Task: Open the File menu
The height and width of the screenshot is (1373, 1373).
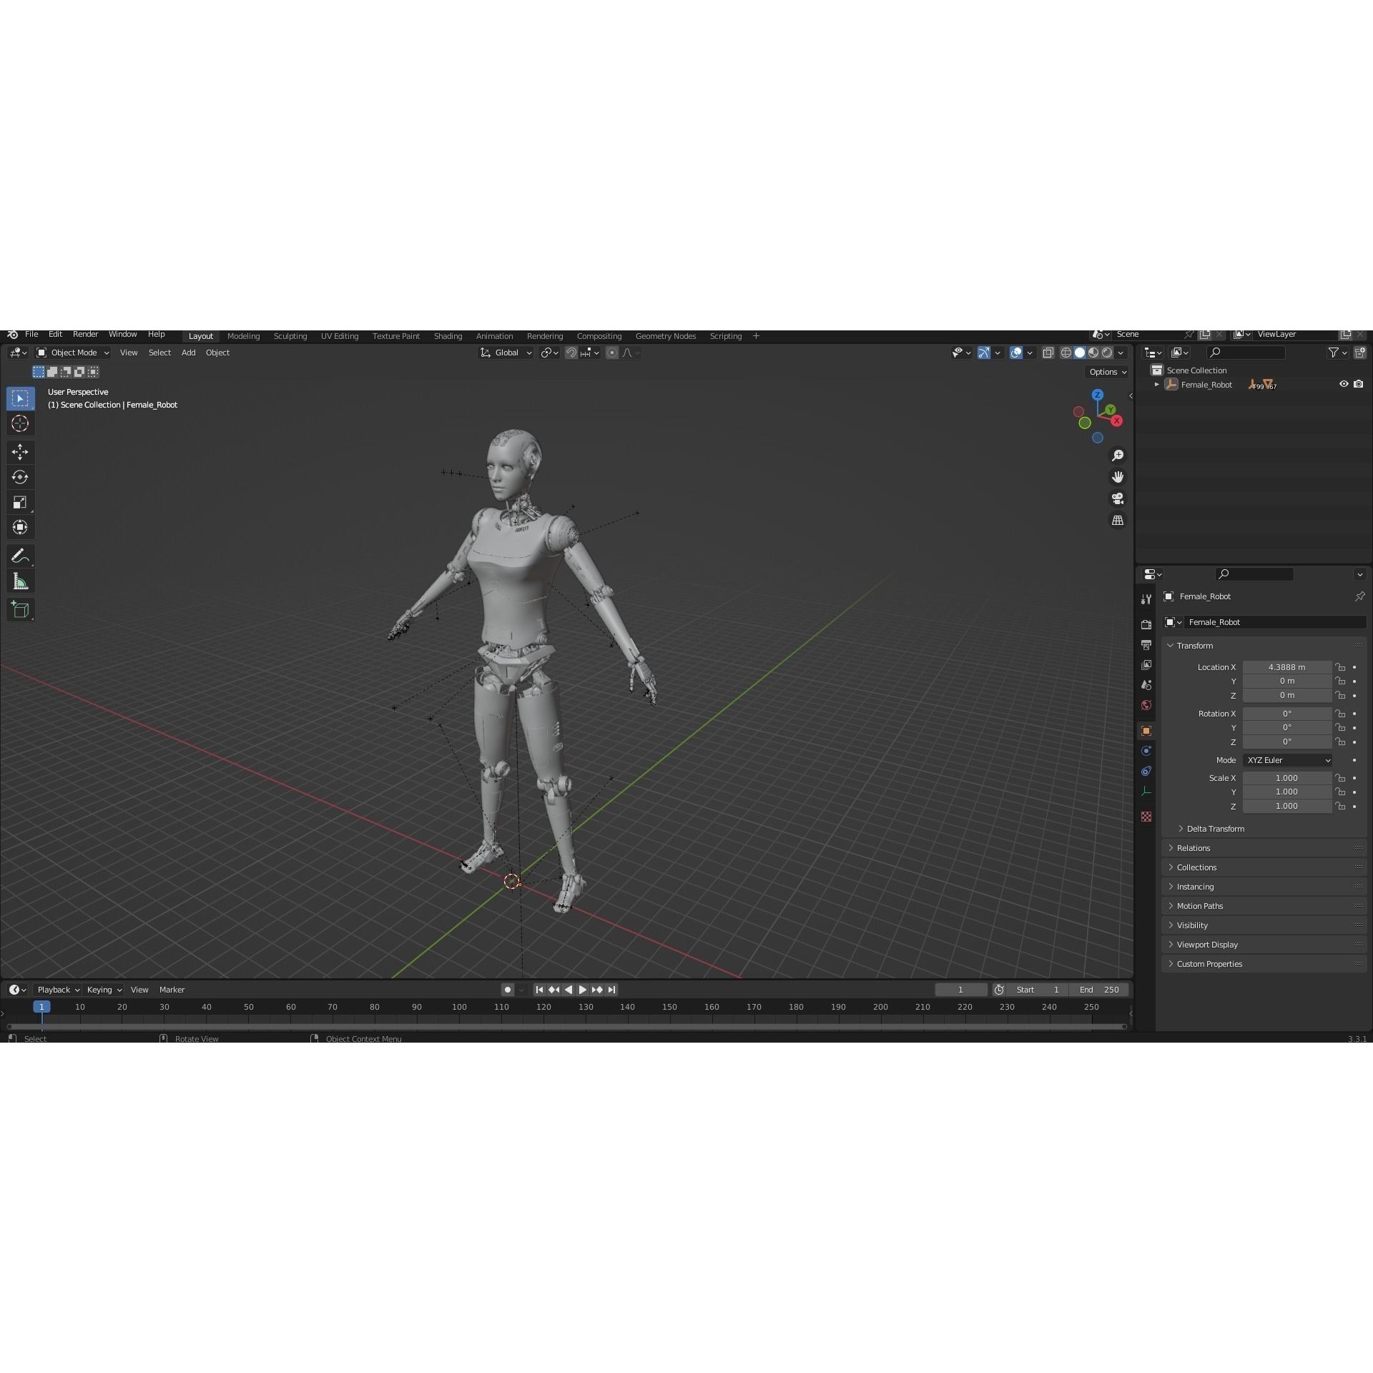Action: tap(31, 334)
